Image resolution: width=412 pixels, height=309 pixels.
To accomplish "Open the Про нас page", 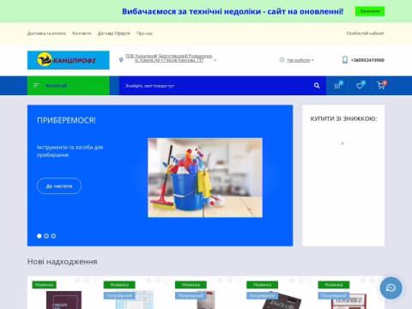I will [145, 33].
